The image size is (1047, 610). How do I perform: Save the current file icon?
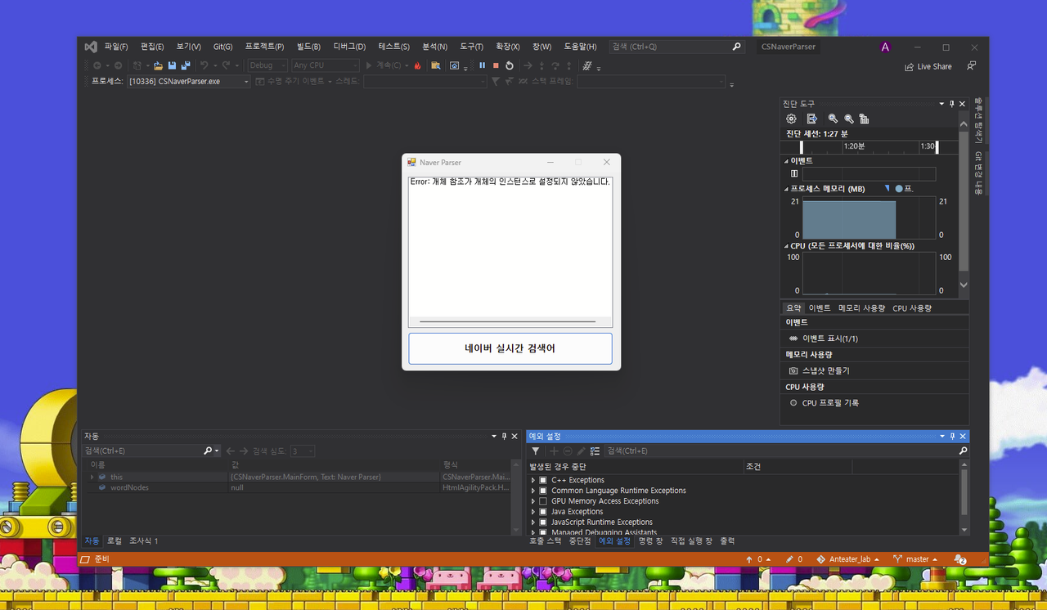click(172, 65)
